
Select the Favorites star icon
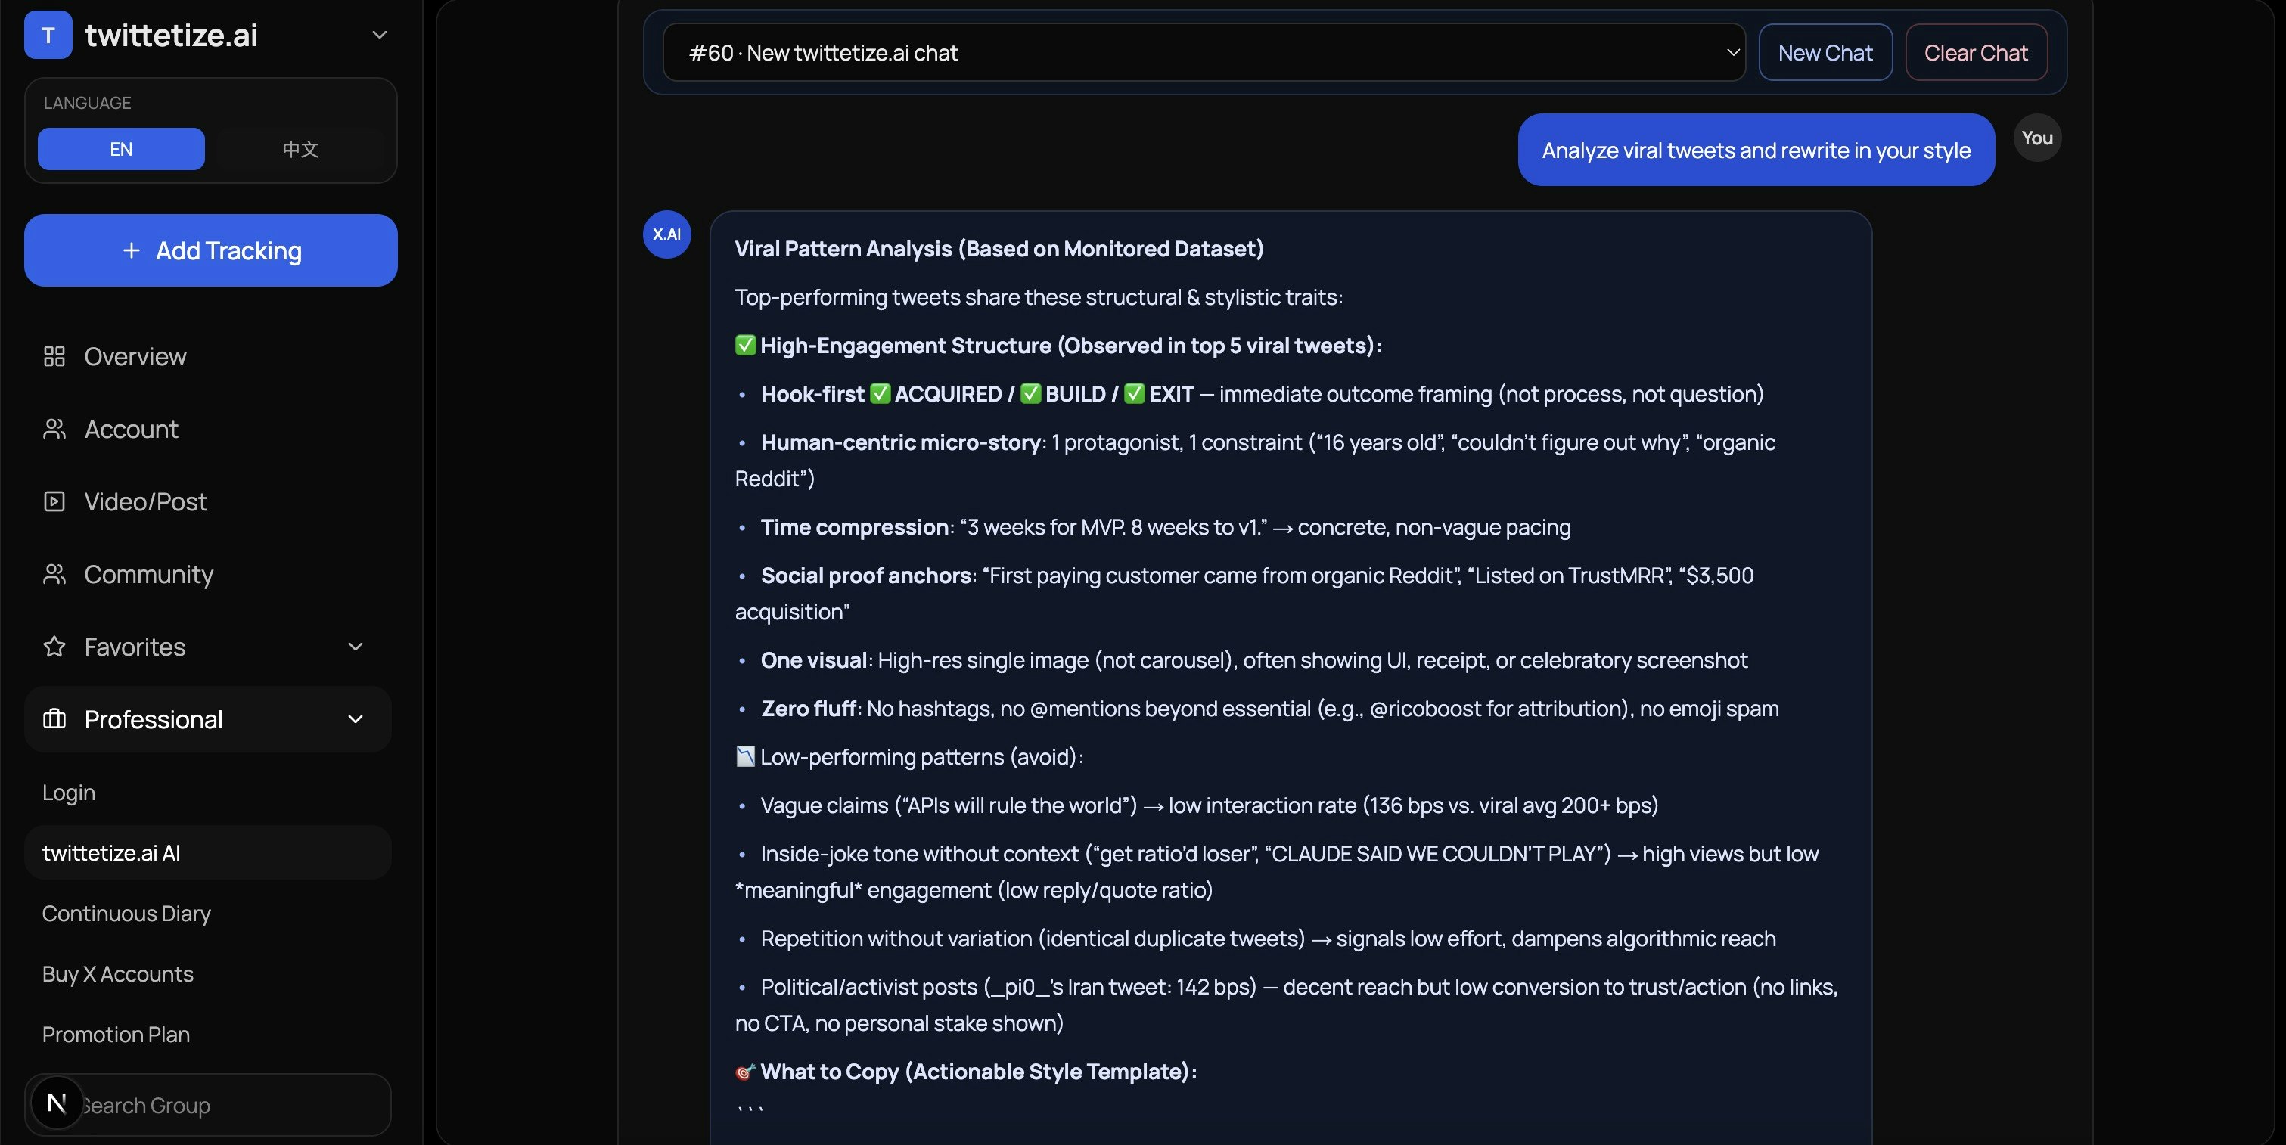[54, 647]
